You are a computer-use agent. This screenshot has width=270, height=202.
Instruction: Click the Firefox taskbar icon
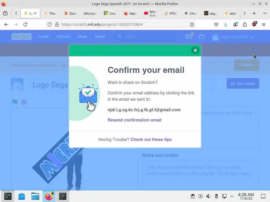(x=49, y=196)
